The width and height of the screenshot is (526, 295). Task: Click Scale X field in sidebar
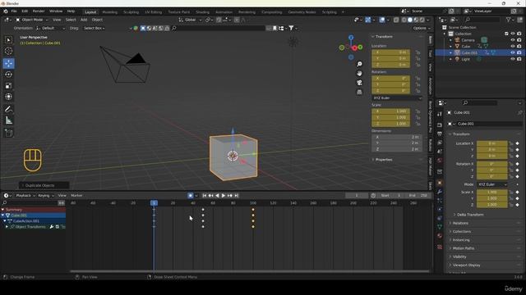click(391, 111)
